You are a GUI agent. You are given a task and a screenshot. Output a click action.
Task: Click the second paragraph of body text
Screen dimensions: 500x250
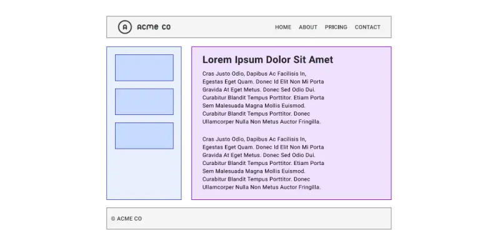263,163
